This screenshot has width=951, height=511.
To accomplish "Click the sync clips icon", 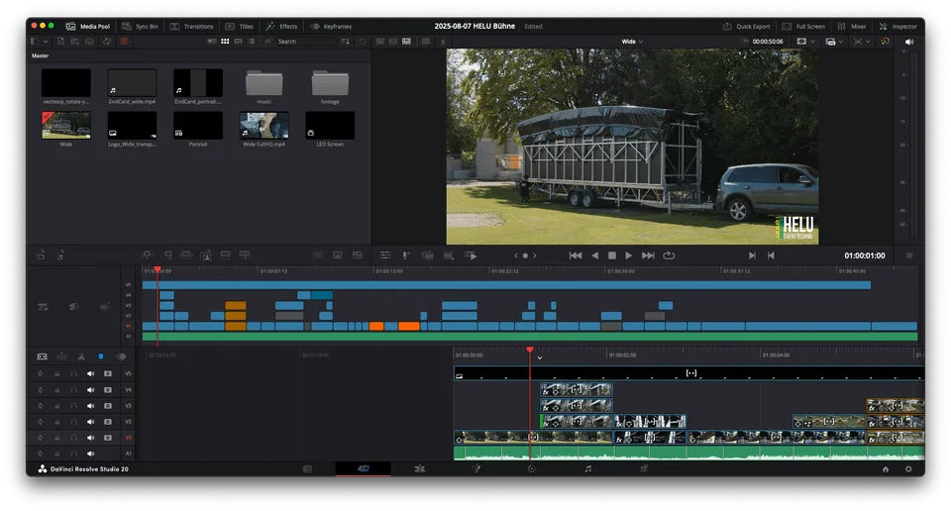I will (107, 42).
